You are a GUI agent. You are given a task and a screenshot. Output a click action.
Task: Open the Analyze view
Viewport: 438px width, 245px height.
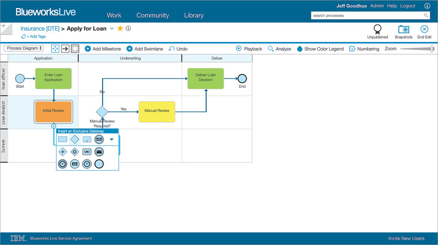coord(279,49)
